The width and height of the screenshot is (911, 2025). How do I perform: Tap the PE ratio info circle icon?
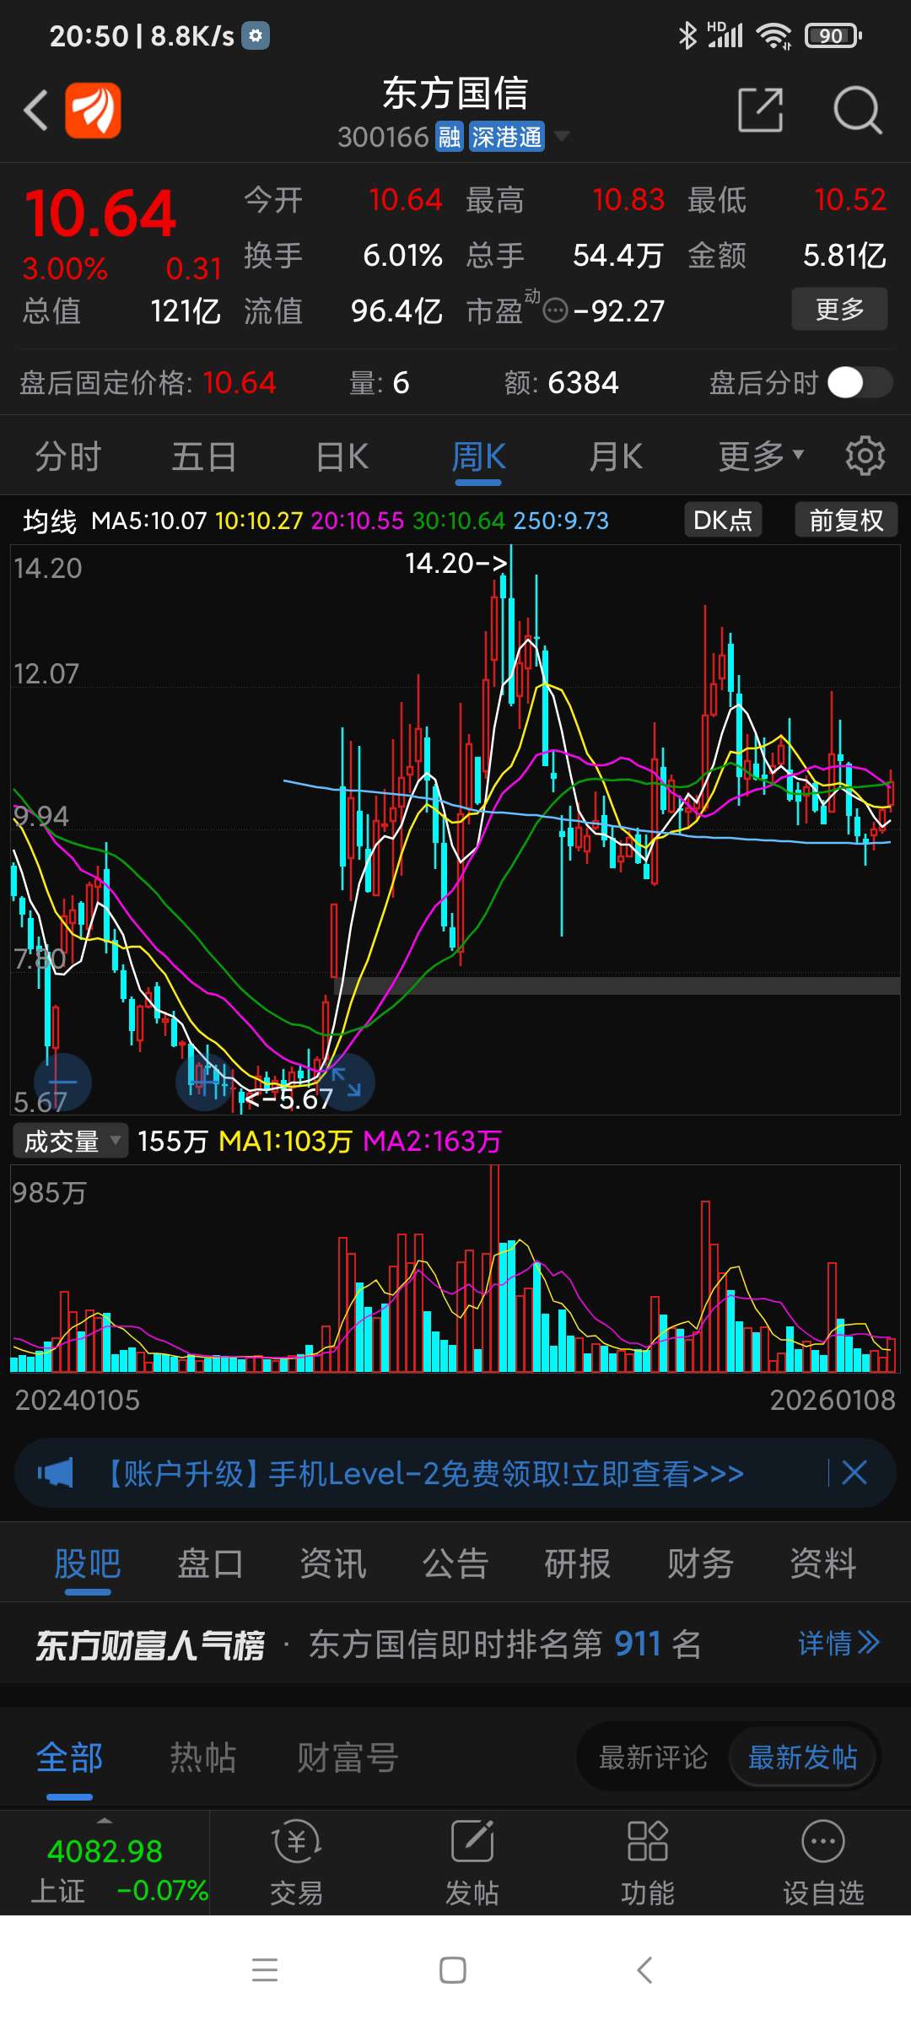pyautogui.click(x=555, y=311)
